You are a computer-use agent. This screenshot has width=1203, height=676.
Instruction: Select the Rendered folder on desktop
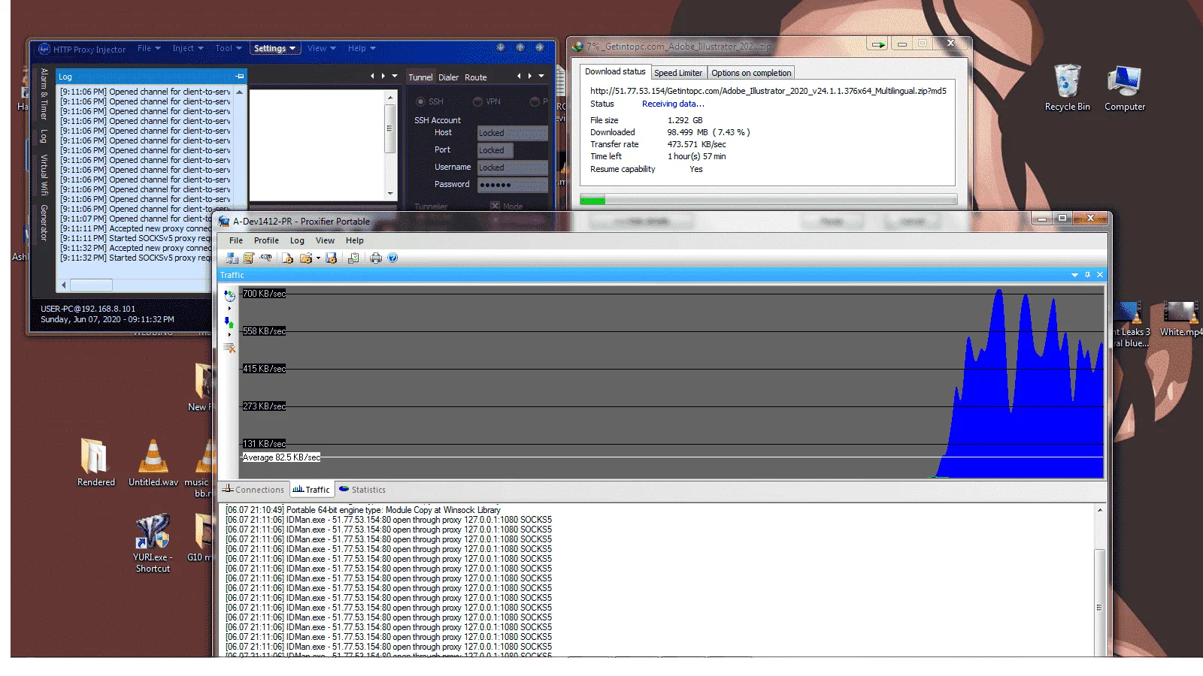pos(95,463)
